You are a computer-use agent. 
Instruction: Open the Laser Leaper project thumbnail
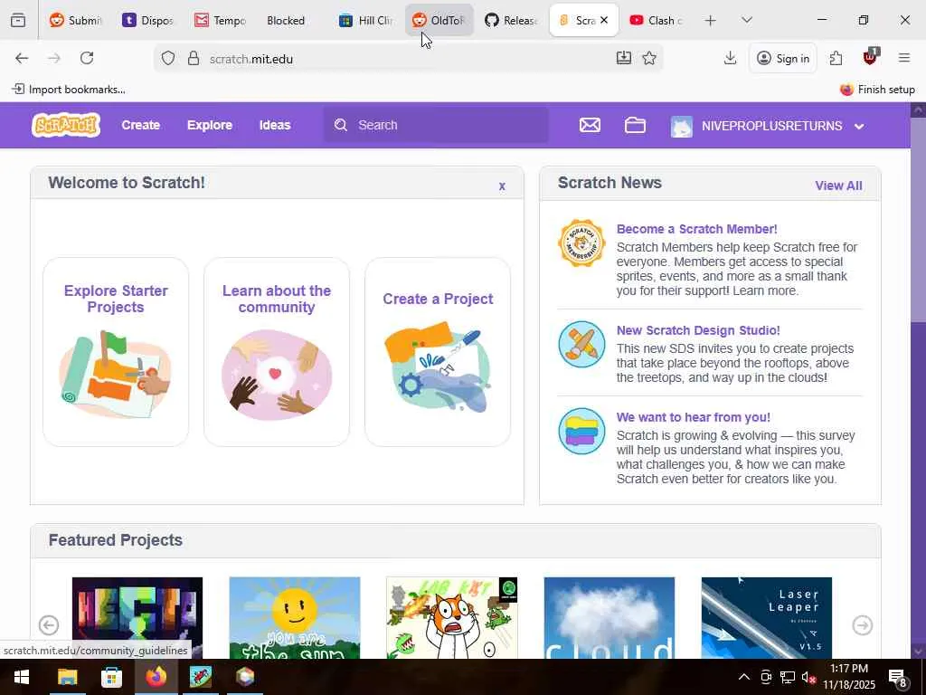(767, 618)
